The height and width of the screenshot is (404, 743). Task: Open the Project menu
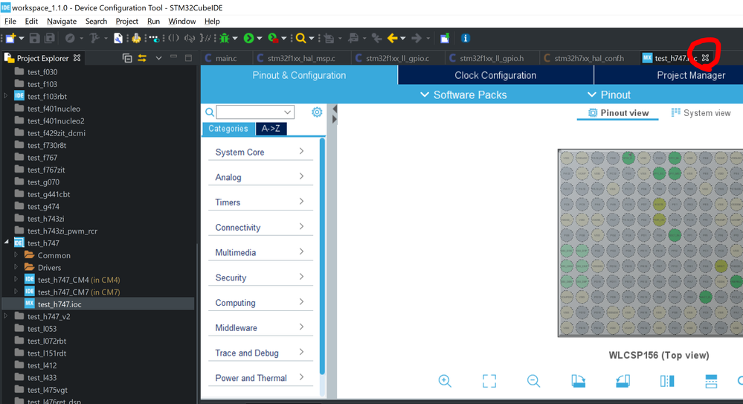[x=127, y=22]
